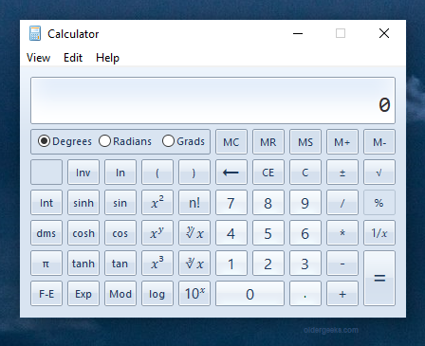Click the backspace arrow button
Screen dimensions: 425x346
[x=231, y=173]
